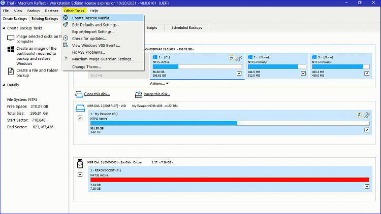Select the partition 2 (None) NTFS Primary block
Screen dimensions: 381x214
pos(277,66)
